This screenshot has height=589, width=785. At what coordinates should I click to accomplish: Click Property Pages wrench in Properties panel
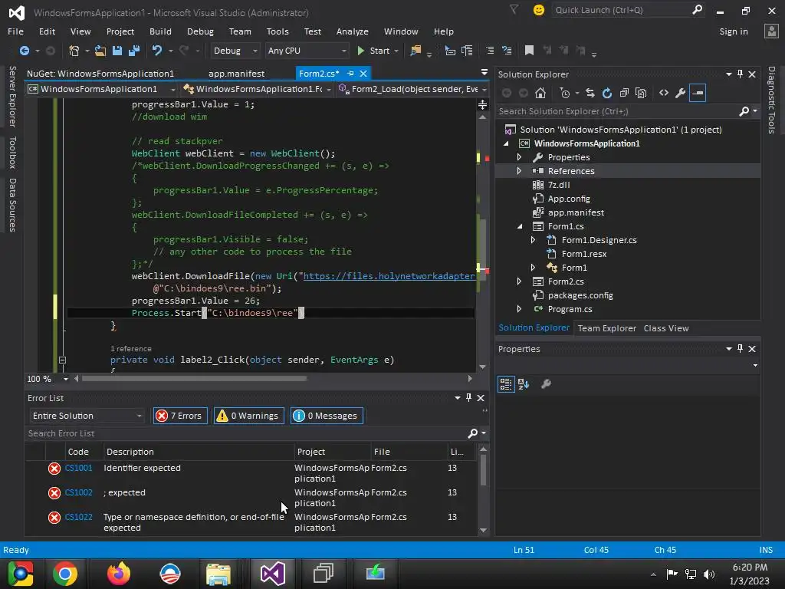(x=546, y=384)
